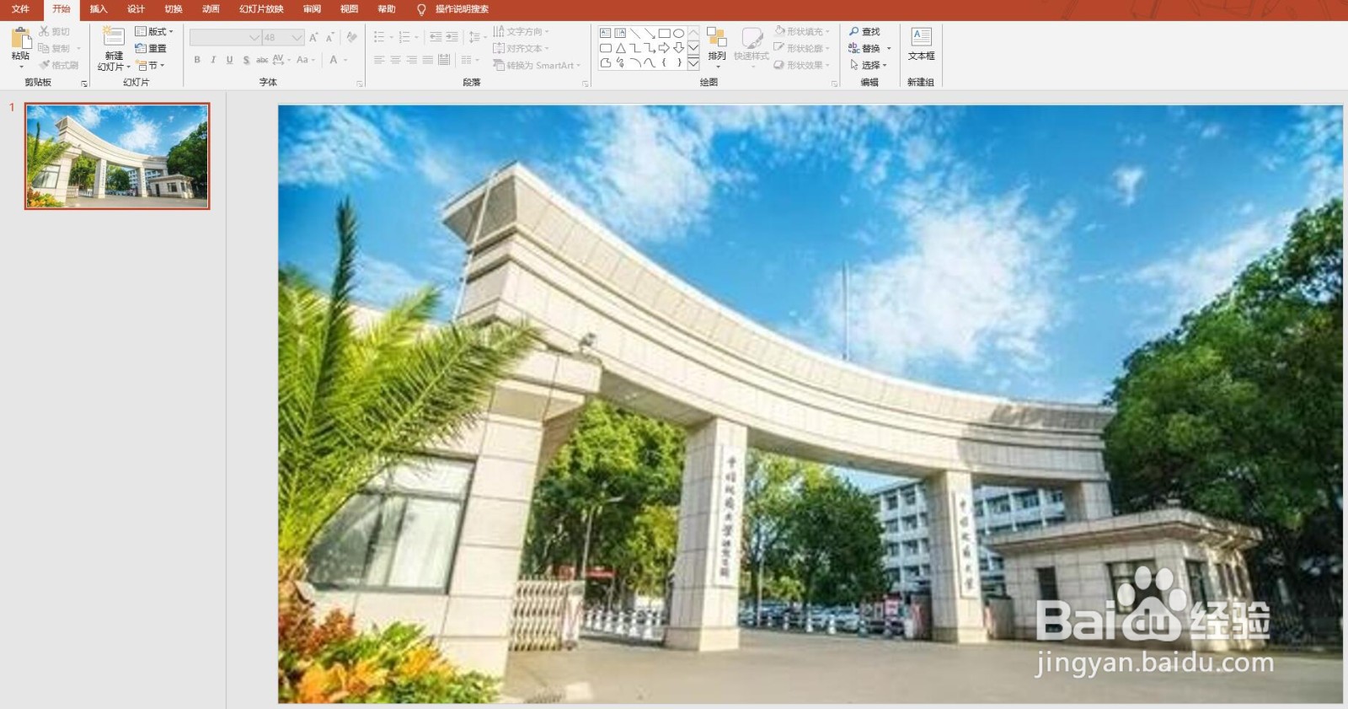Toggle text shadow (S) formatting
This screenshot has height=709, width=1348.
tap(246, 60)
